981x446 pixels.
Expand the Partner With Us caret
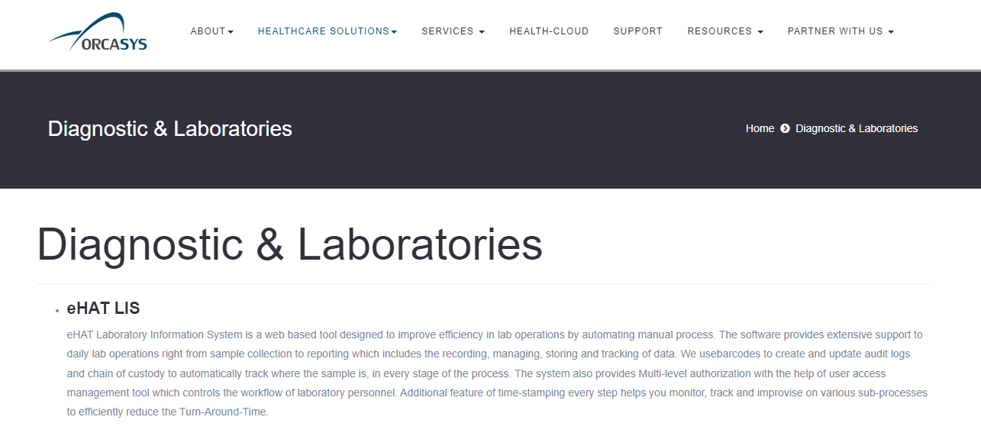891,32
